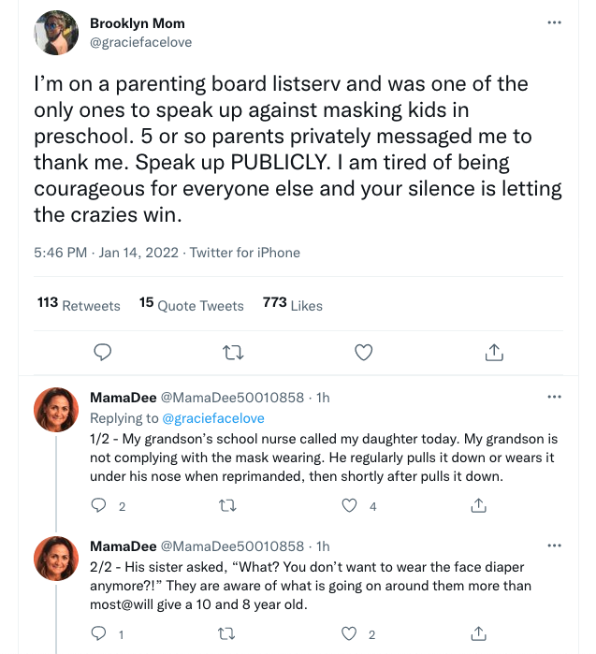596x654 pixels.
Task: Reply to Brooklyn Mom's main tweet
Action: click(104, 352)
